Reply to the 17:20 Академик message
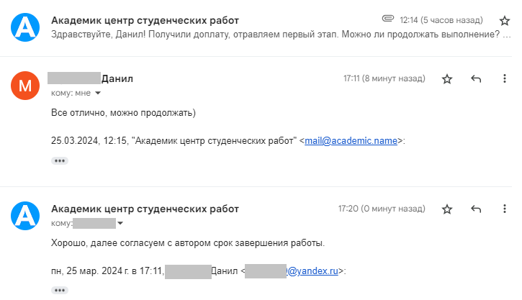 [476, 209]
